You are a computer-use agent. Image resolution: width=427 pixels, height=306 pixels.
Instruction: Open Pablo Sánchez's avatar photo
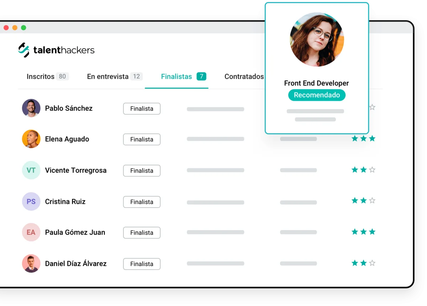coord(31,108)
